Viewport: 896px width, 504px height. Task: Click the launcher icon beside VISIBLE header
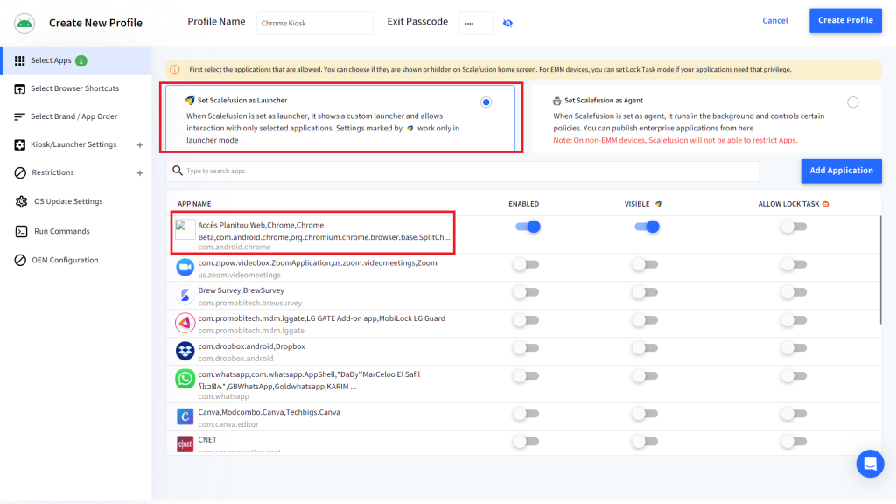[658, 204]
